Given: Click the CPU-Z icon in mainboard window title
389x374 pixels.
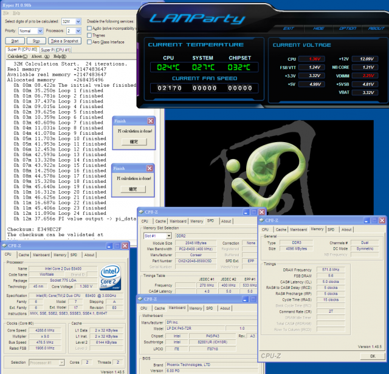Looking at the screenshot, I should coord(140,299).
